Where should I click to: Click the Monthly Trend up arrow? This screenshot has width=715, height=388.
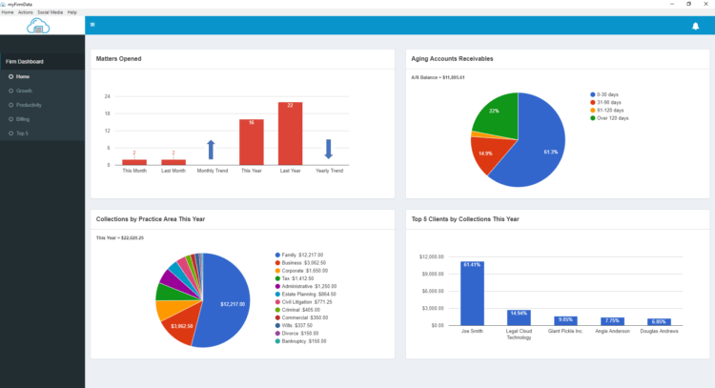point(211,149)
